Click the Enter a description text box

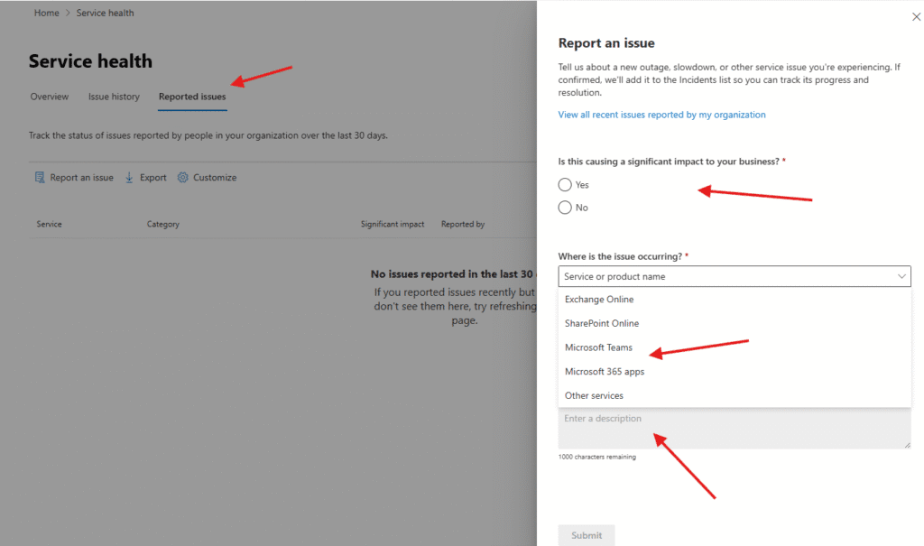point(734,430)
